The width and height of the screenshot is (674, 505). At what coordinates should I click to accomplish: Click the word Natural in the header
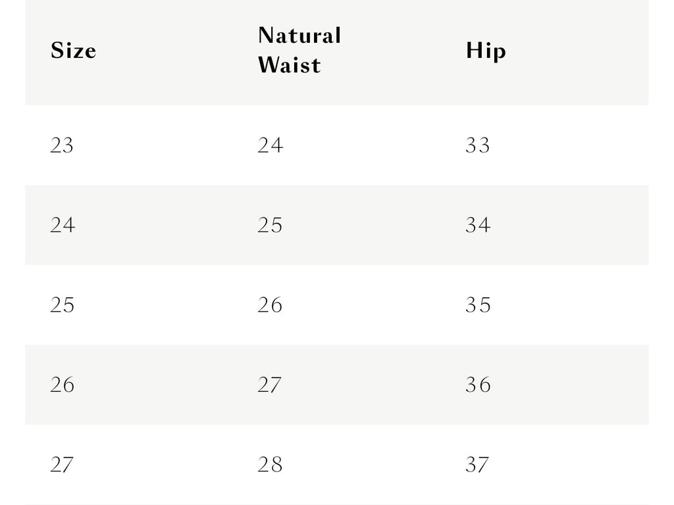[299, 36]
